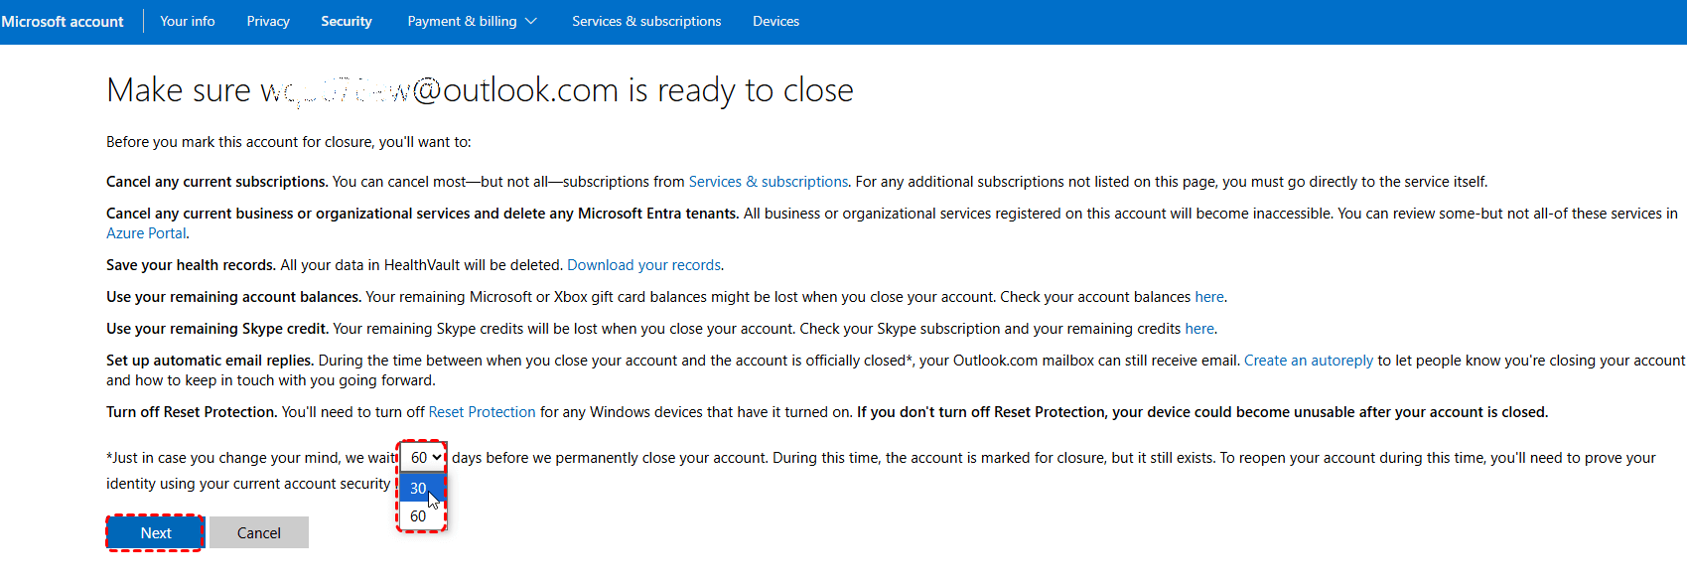Image resolution: width=1687 pixels, height=584 pixels.
Task: Click the Cancel button
Action: tap(259, 533)
